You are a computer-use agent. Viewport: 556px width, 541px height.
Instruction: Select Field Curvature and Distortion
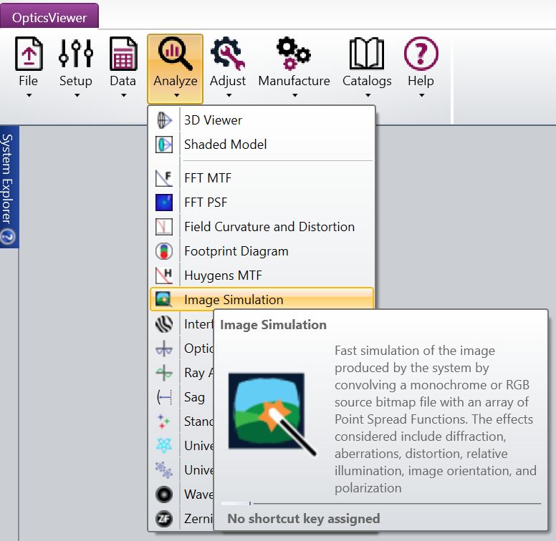click(x=269, y=227)
